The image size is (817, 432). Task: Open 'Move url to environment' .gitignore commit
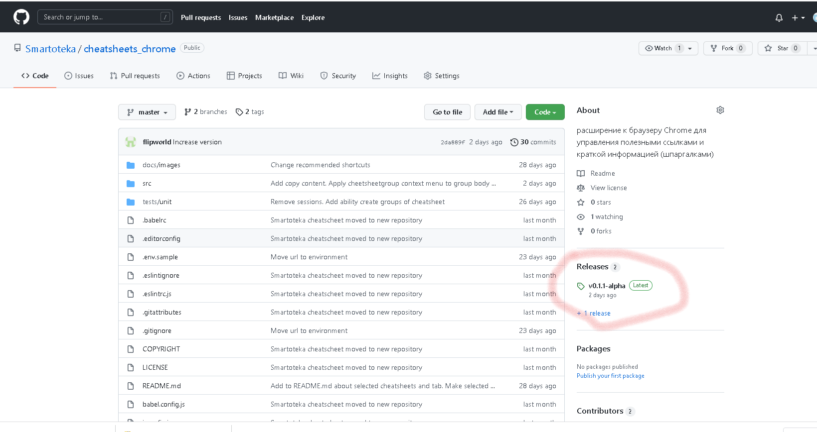[x=309, y=330]
